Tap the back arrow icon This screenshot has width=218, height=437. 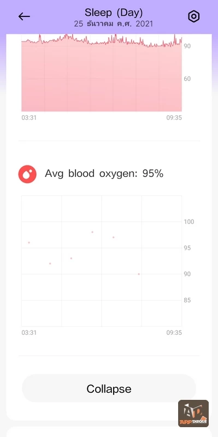click(24, 16)
